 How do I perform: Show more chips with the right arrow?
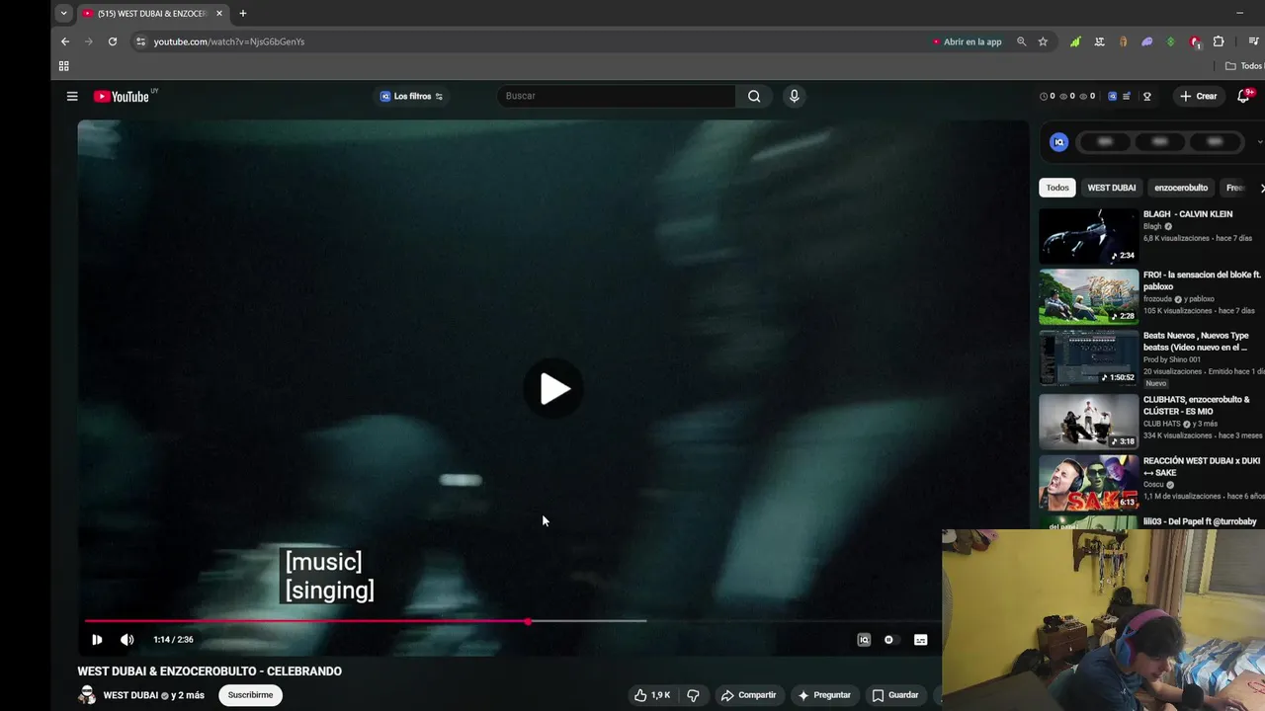pyautogui.click(x=1261, y=188)
